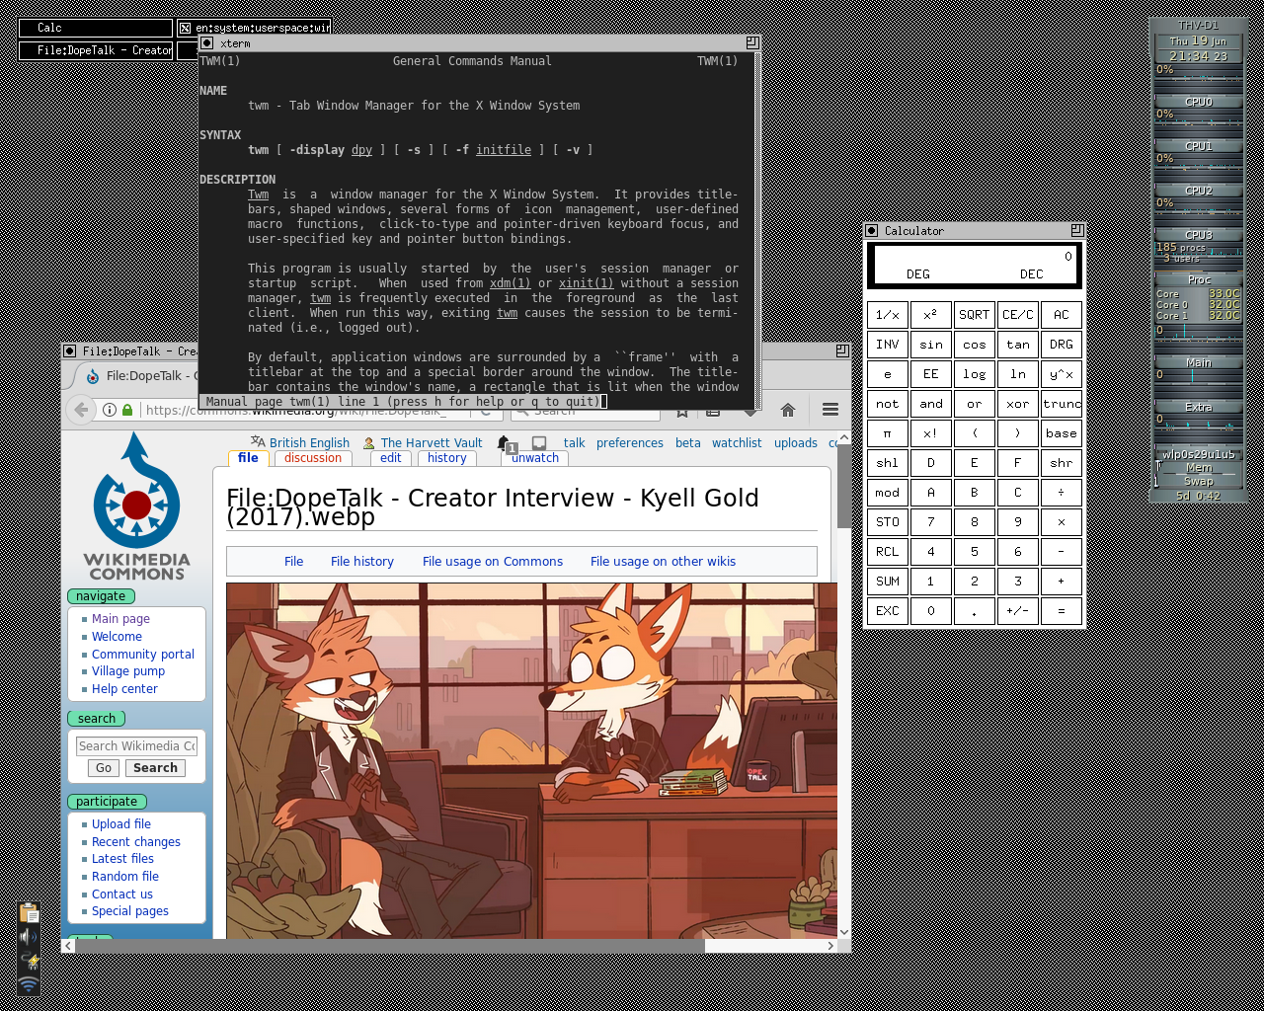Click the Home icon in browser toolbar

coord(788,410)
